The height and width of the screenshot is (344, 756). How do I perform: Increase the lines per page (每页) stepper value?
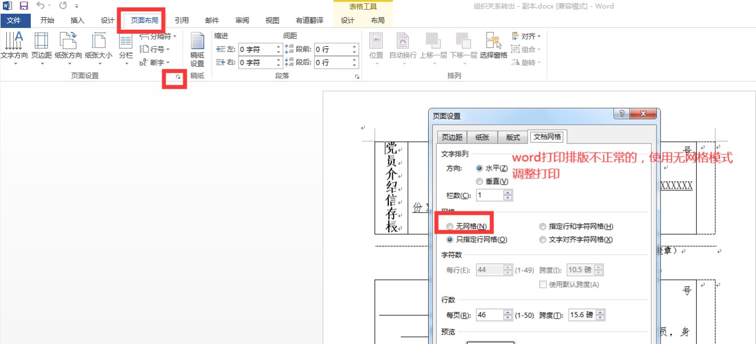508,312
